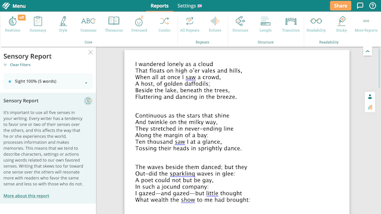Run the Structure report
Viewport: 381px width, 214px height.
pyautogui.click(x=241, y=24)
